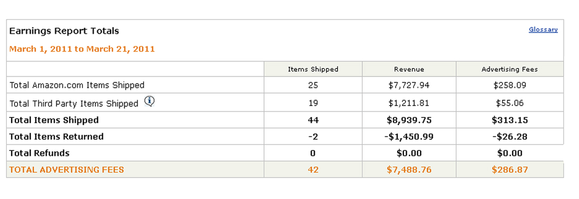Click the Total Refunds row label
Viewport: 579px width, 199px height.
39,153
